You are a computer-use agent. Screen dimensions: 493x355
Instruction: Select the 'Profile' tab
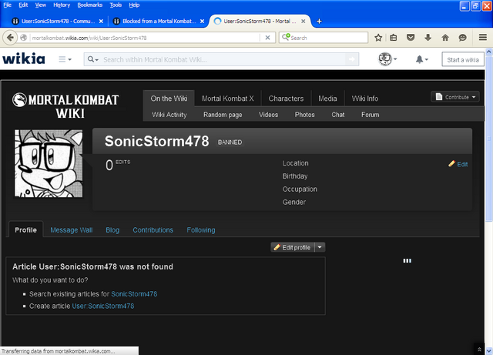[x=25, y=229]
